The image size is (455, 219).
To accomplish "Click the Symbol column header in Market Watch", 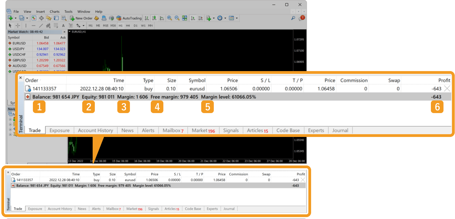I will pos(14,37).
